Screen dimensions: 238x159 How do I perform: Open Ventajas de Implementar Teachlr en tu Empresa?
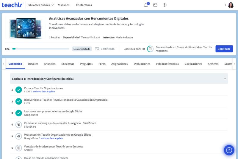pos(54,146)
